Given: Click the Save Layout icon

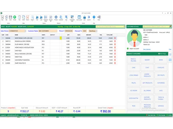Looking at the screenshot, I should click(79, 18).
